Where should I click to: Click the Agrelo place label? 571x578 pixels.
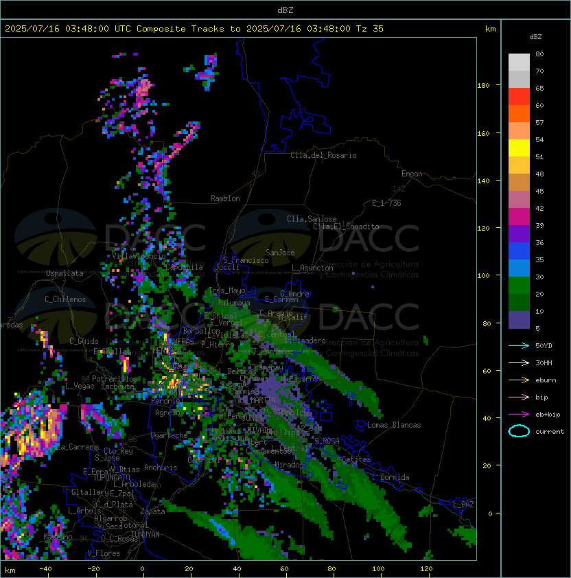167,413
